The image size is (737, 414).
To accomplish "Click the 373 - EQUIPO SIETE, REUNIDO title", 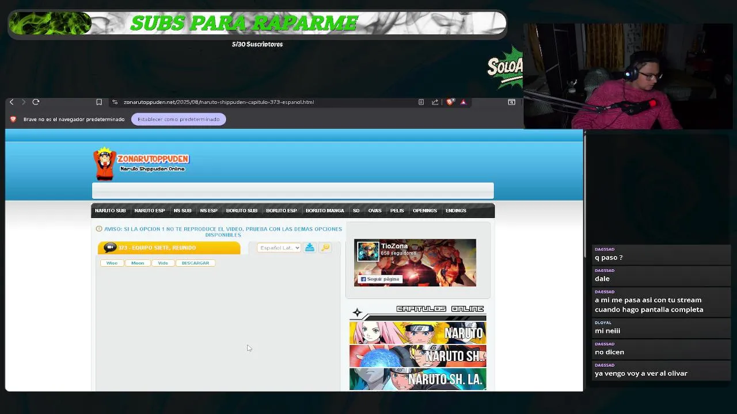I will click(157, 248).
